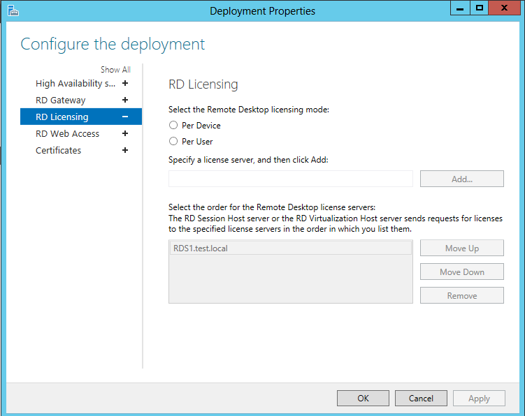Screen dimensions: 525x416
Task: Click the license server name field
Action: tap(291, 179)
